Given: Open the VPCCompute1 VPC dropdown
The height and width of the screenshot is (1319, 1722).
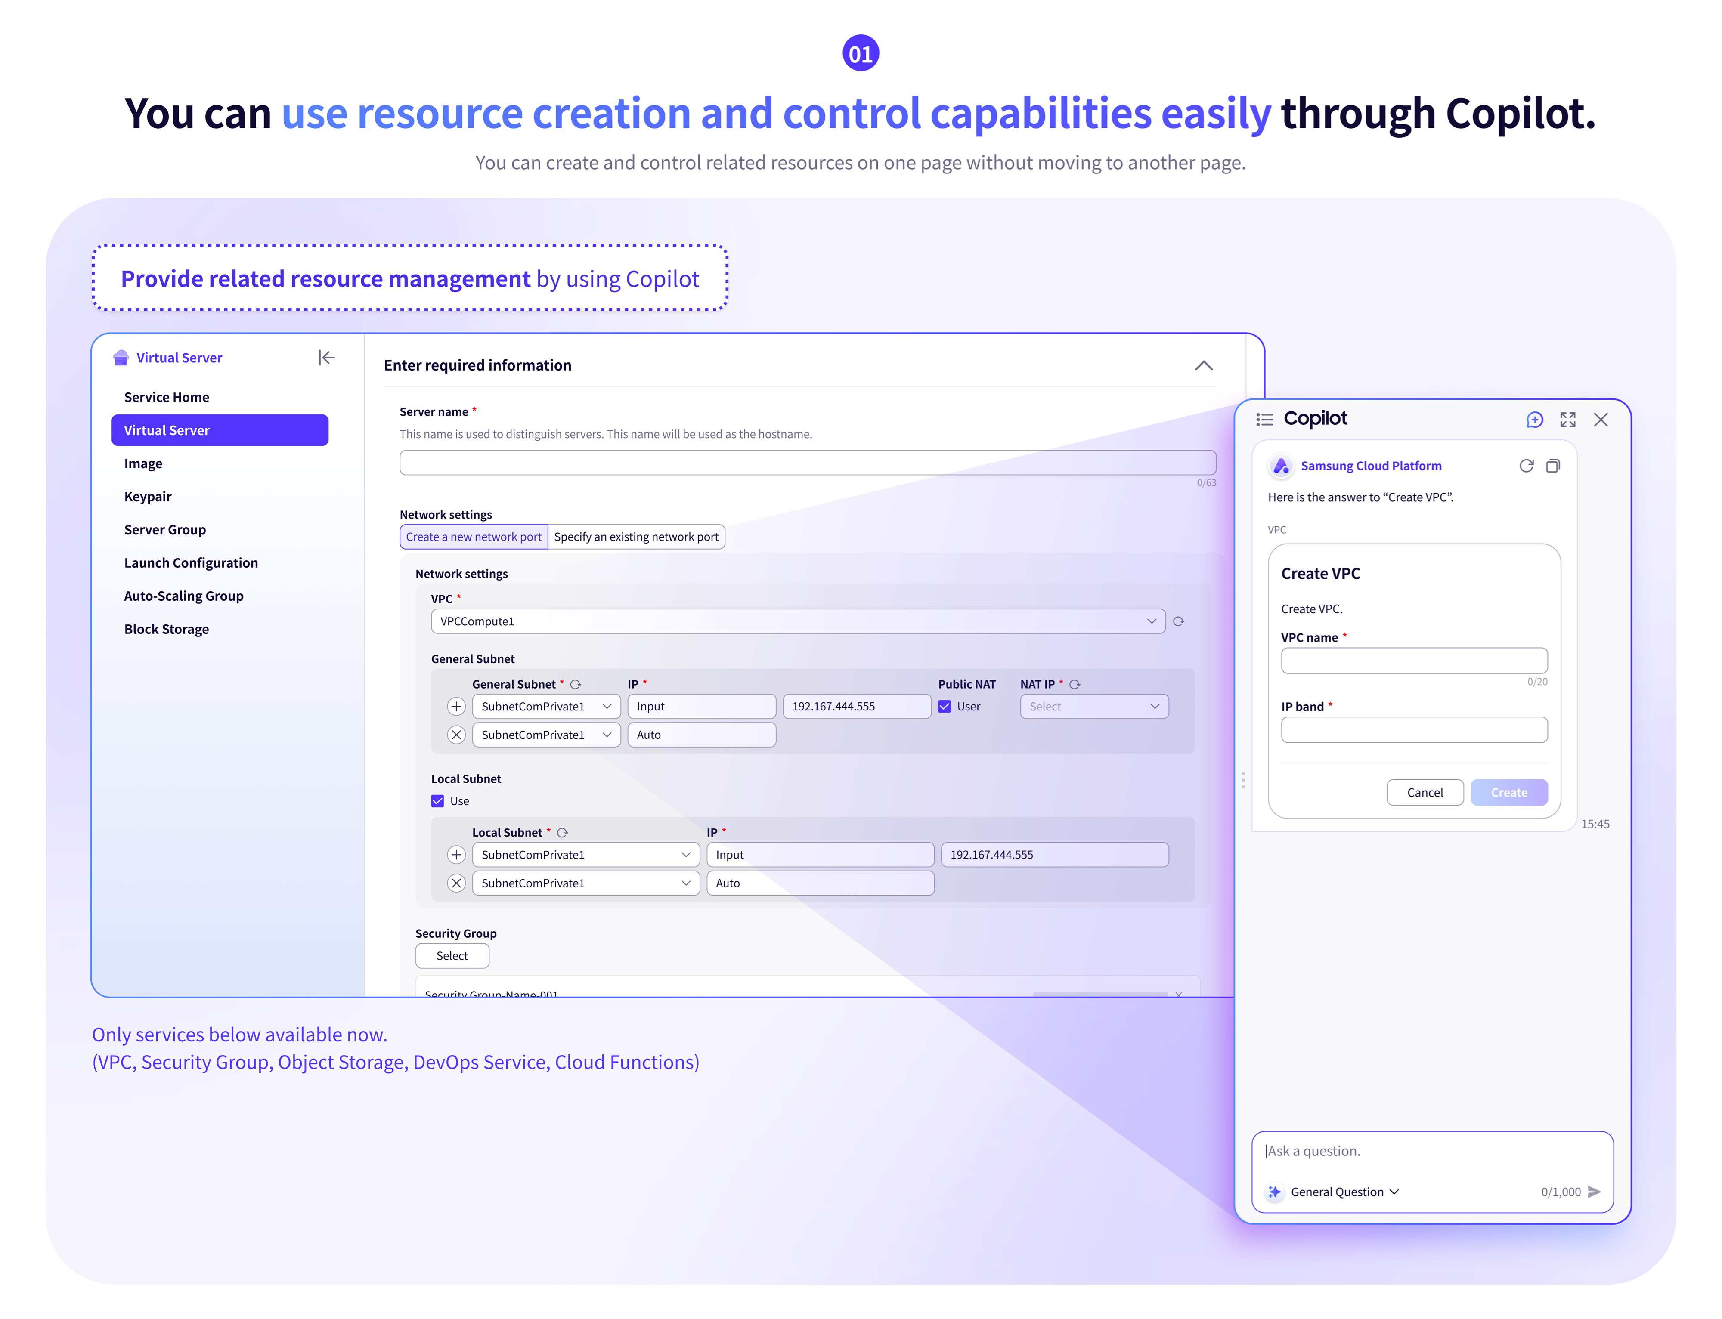Looking at the screenshot, I should coord(797,622).
